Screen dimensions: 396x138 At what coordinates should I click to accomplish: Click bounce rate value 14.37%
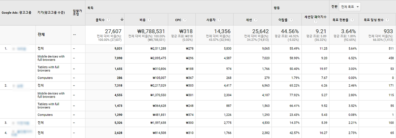click(294, 123)
